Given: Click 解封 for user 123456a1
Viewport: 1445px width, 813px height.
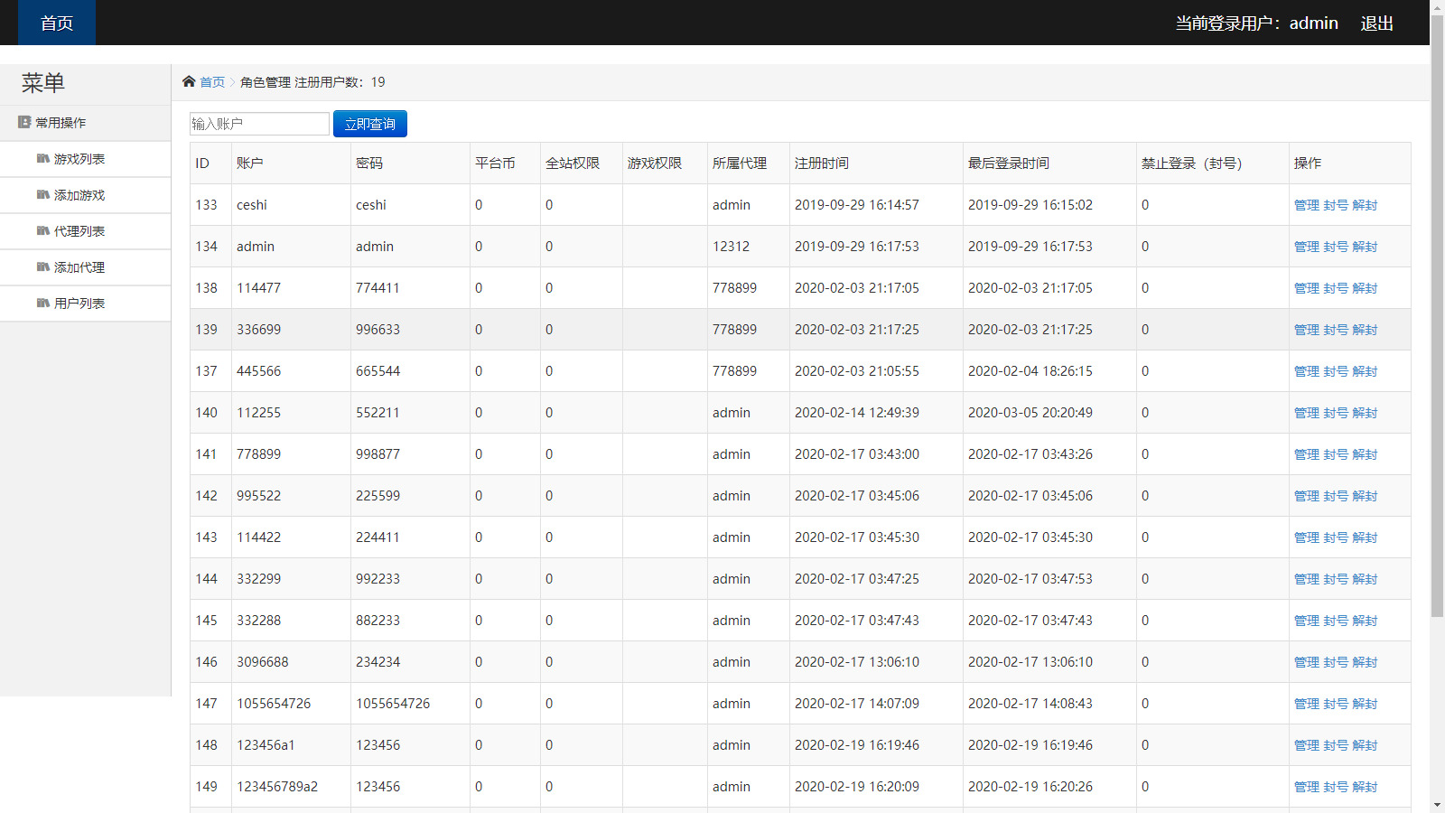Looking at the screenshot, I should 1365,745.
